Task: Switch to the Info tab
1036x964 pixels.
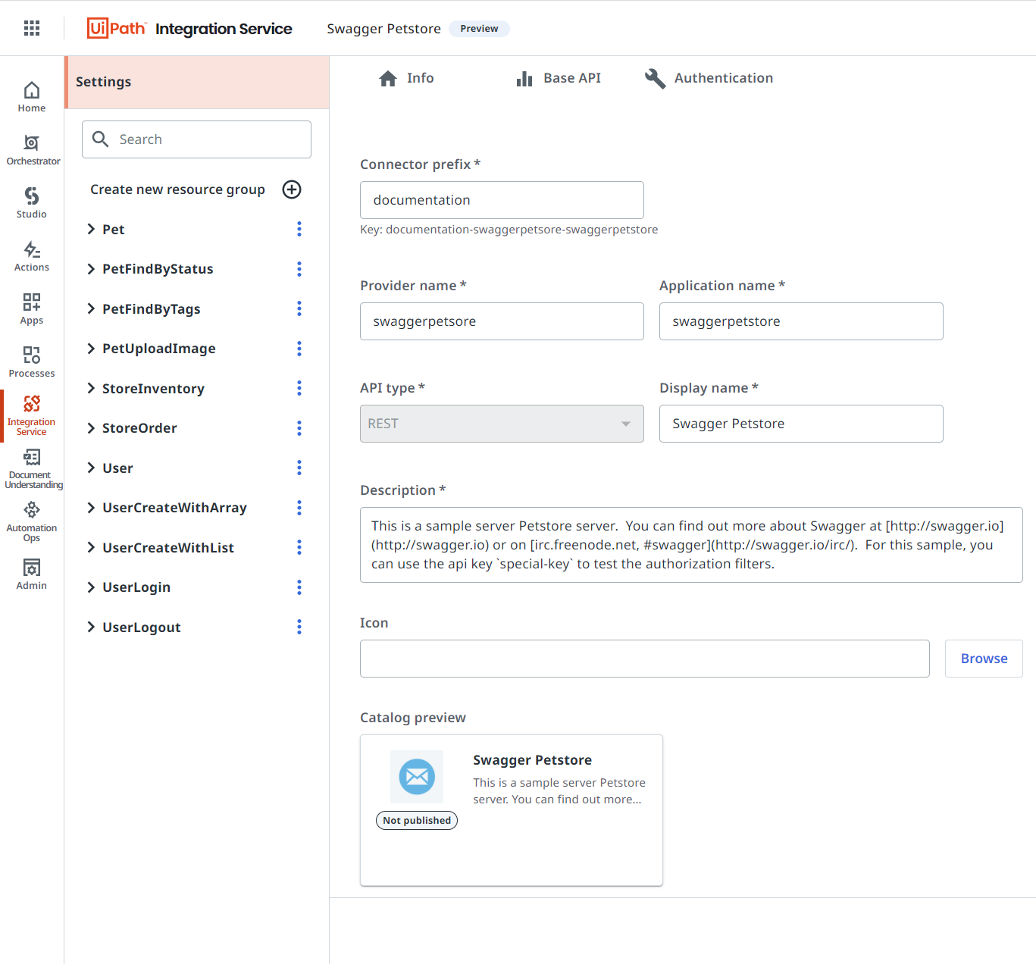Action: coord(406,78)
